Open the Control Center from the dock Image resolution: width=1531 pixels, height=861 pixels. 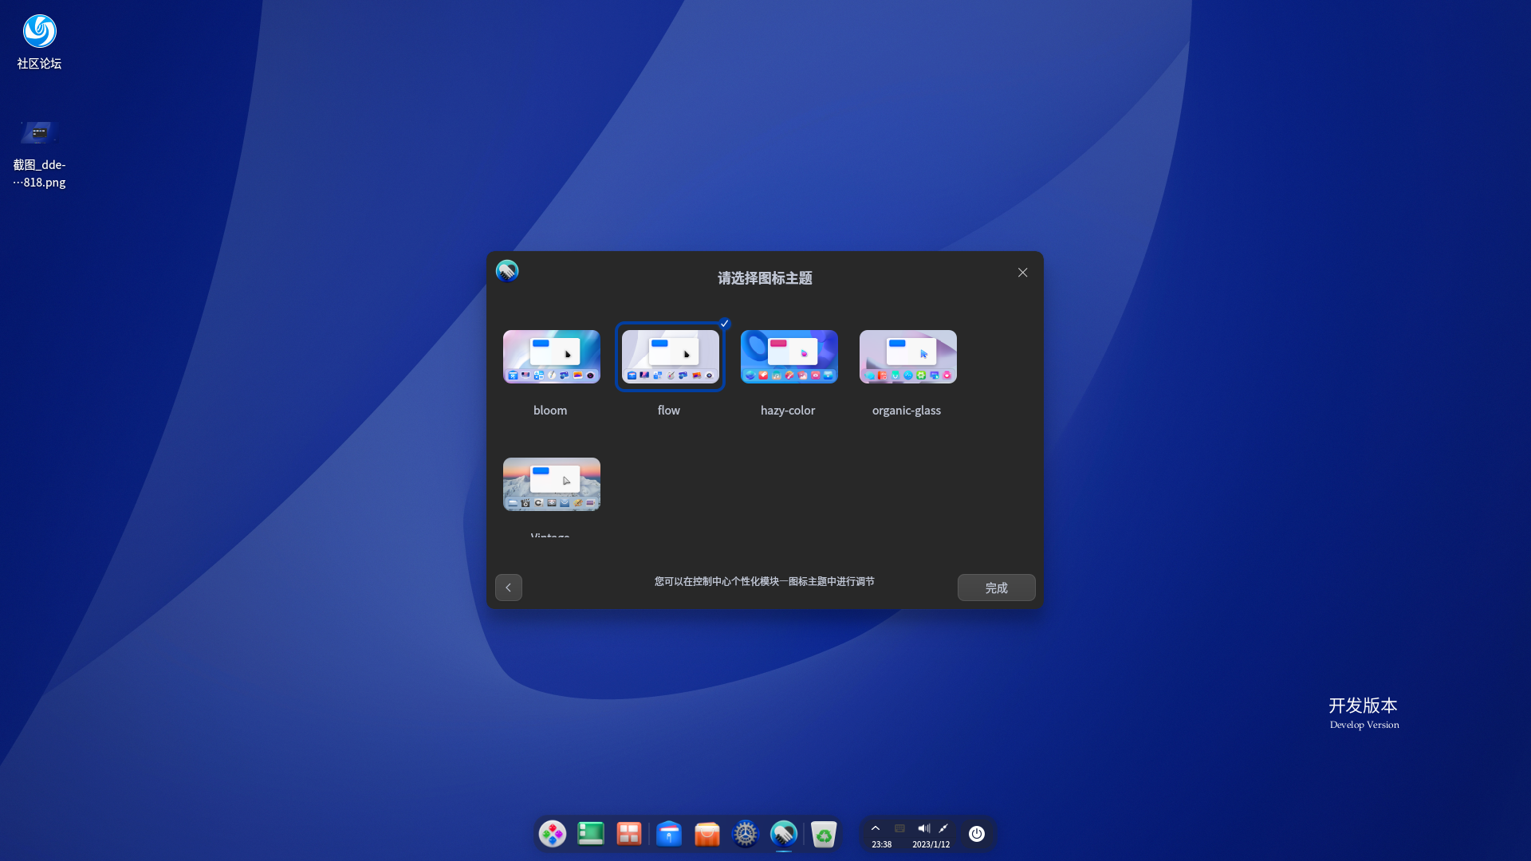coord(746,833)
